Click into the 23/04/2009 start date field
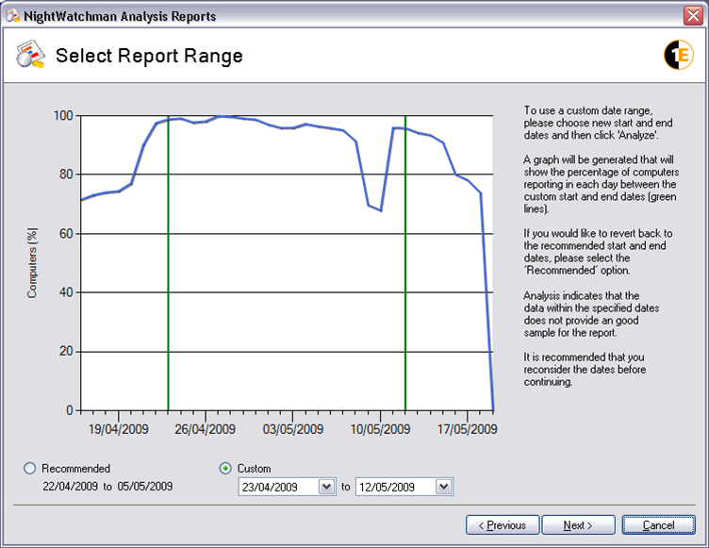709x548 pixels. [x=278, y=487]
